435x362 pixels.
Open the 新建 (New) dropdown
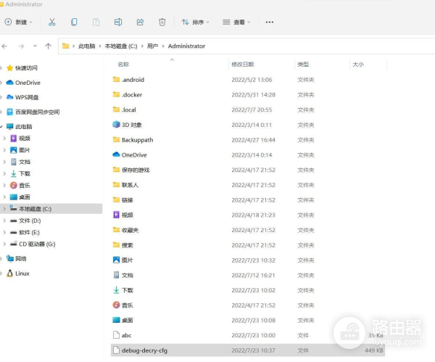19,22
